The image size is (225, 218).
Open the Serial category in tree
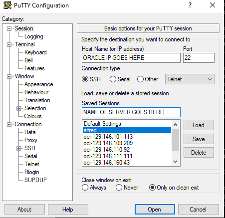click(x=31, y=156)
